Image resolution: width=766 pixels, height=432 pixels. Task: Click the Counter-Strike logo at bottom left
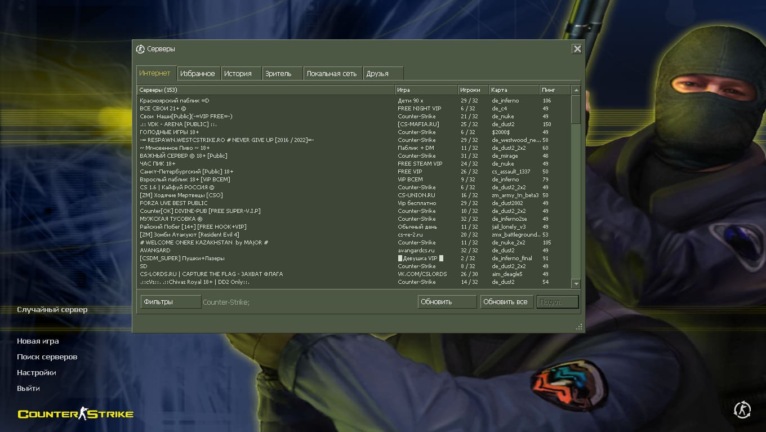pyautogui.click(x=75, y=414)
